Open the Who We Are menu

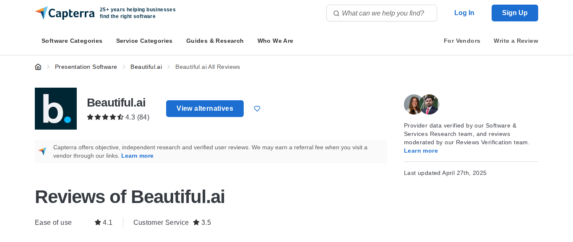(x=275, y=41)
